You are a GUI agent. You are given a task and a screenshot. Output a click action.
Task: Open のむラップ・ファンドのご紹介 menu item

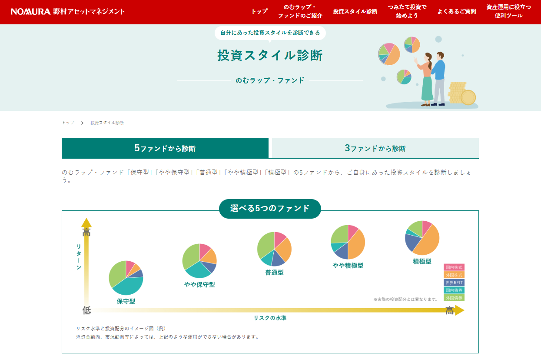[300, 11]
